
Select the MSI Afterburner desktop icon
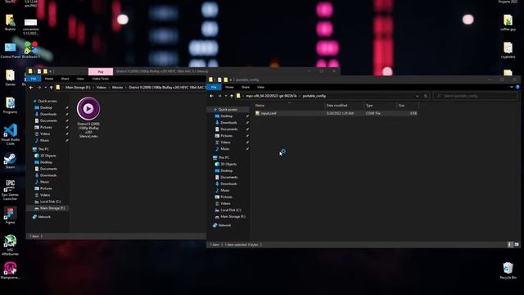coord(10,245)
